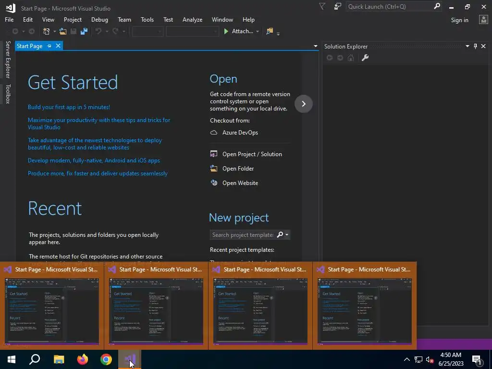Launch Chrome from taskbar
Image resolution: width=492 pixels, height=369 pixels.
[106, 359]
